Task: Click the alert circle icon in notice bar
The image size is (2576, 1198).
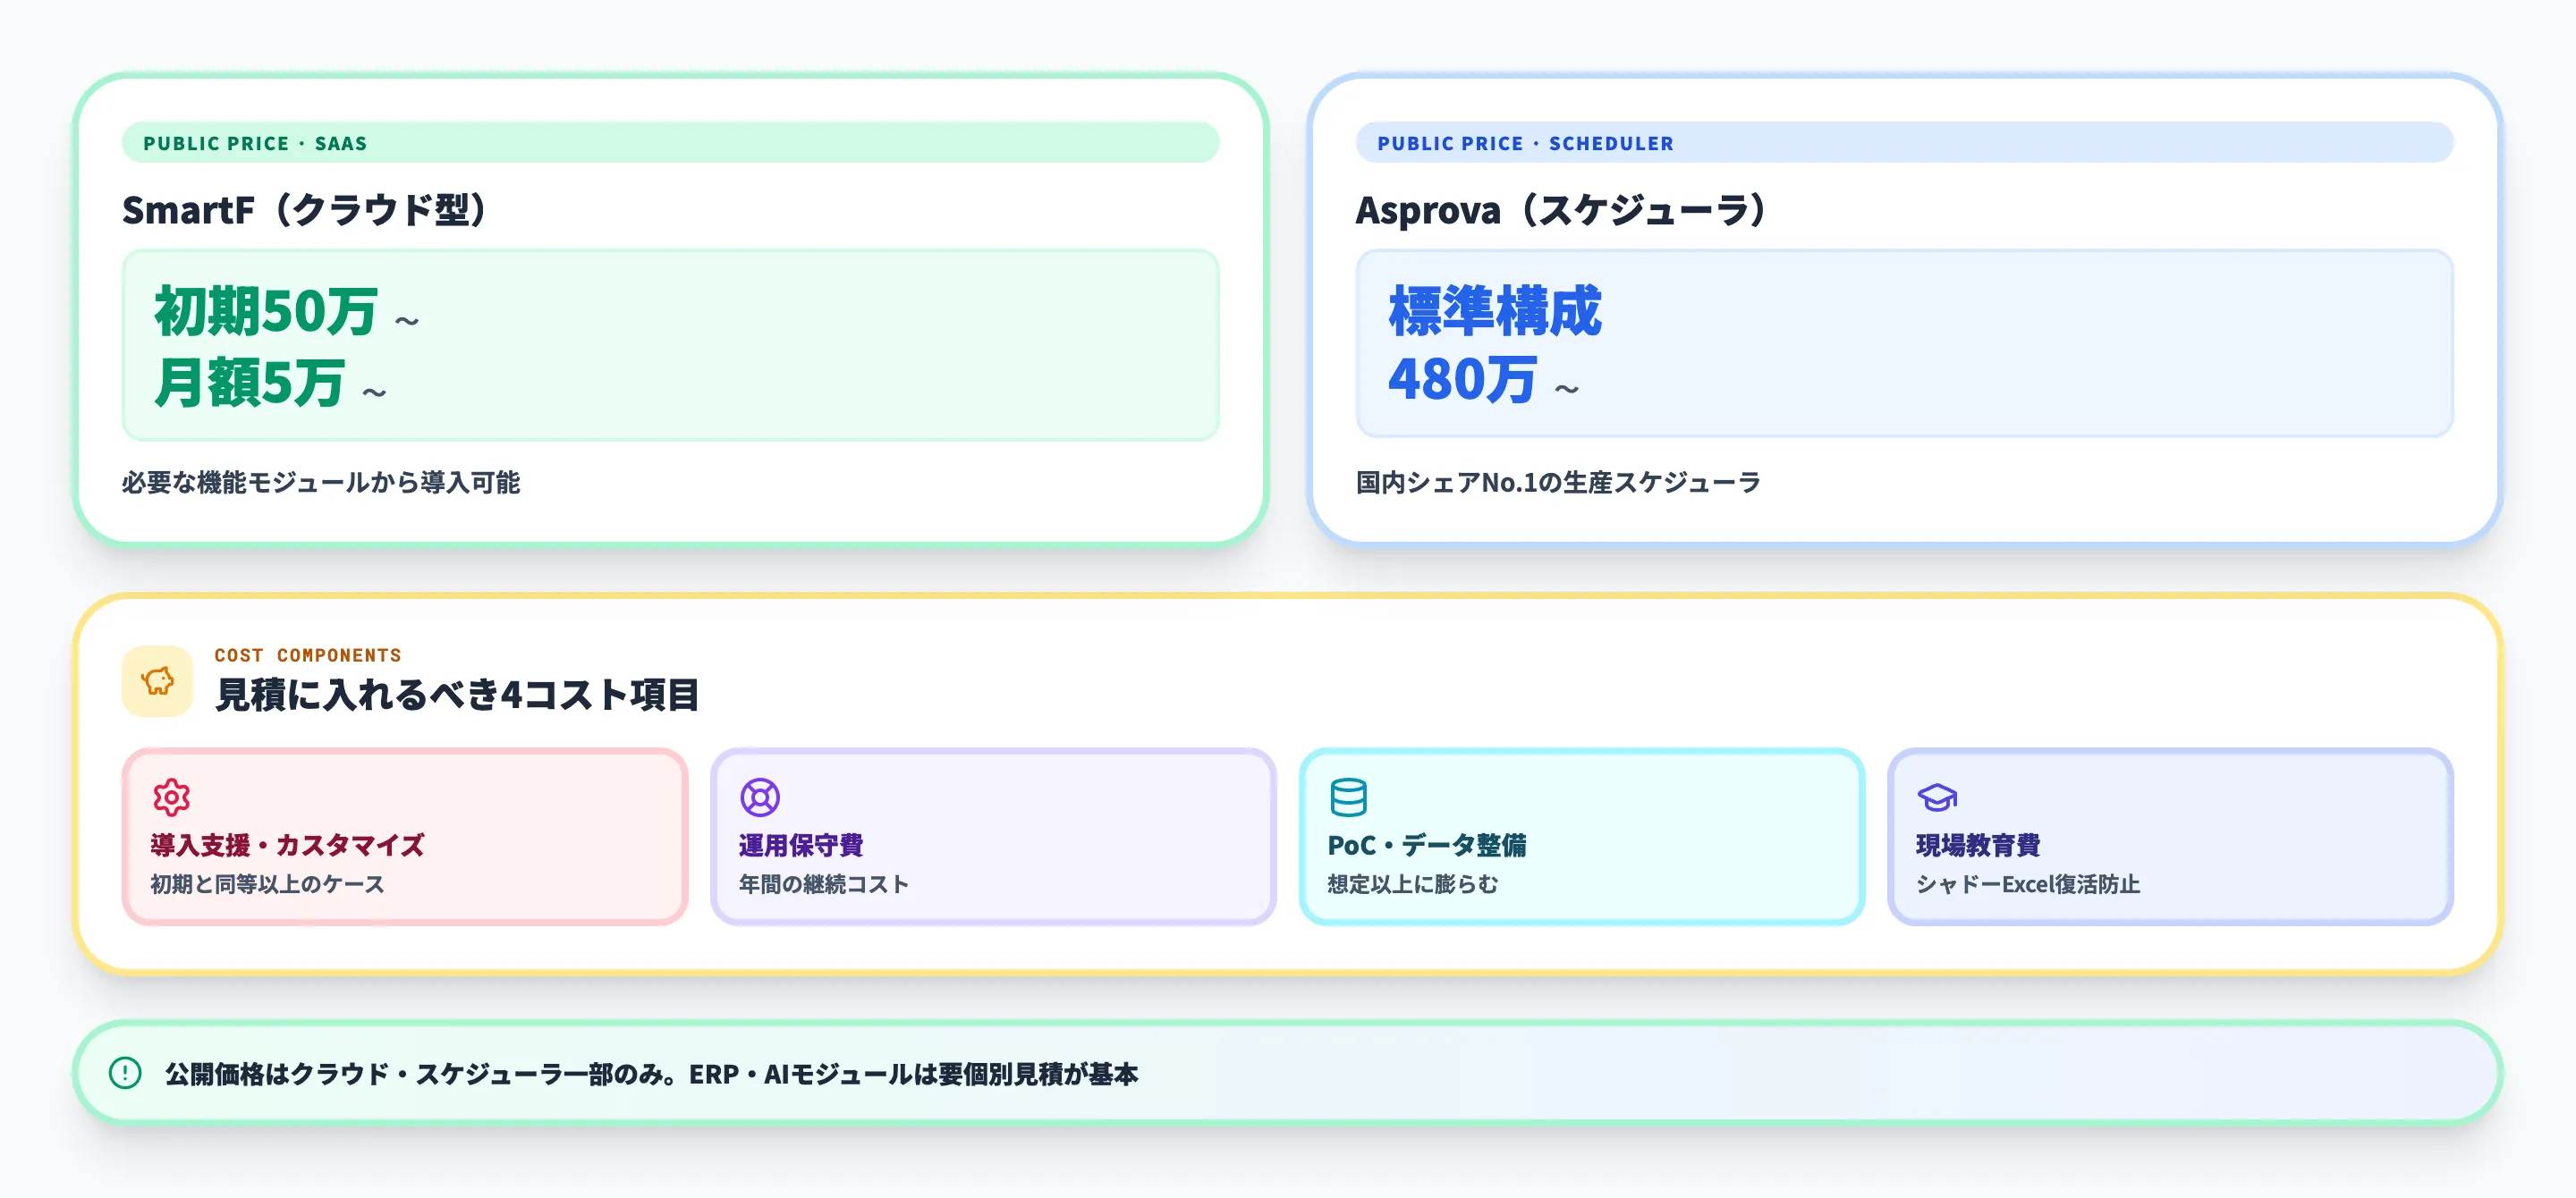Action: pos(125,1073)
